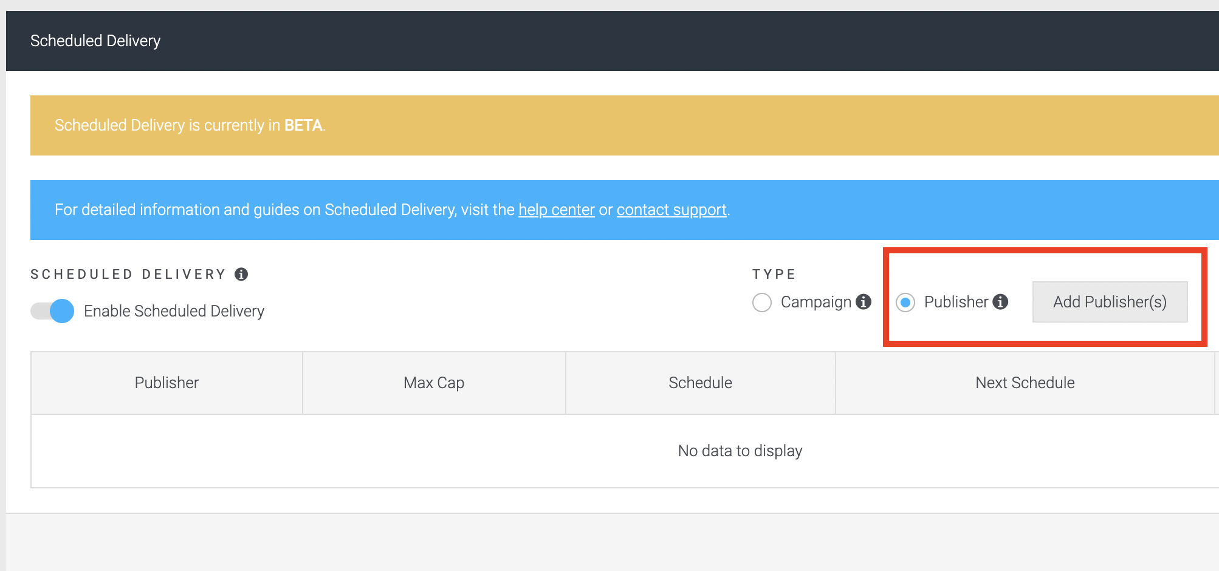Open the help center link
Viewport: 1219px width, 571px height.
click(556, 210)
